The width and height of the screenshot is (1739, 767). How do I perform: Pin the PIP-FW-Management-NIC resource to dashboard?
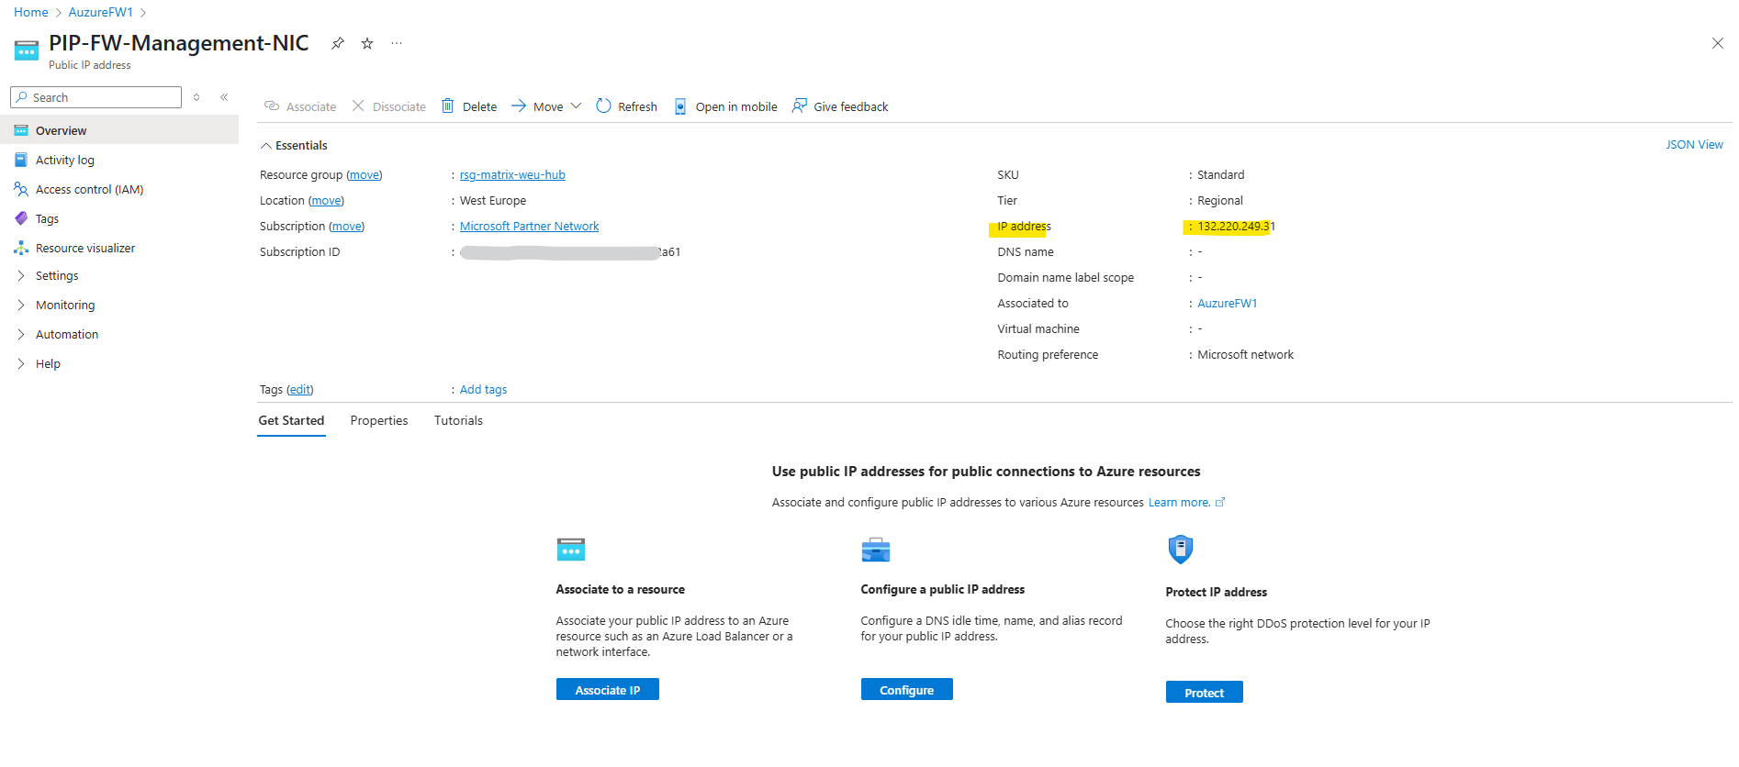(x=338, y=43)
